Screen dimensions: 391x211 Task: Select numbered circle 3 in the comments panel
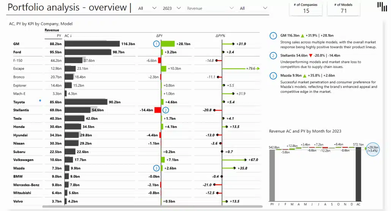tap(273, 76)
